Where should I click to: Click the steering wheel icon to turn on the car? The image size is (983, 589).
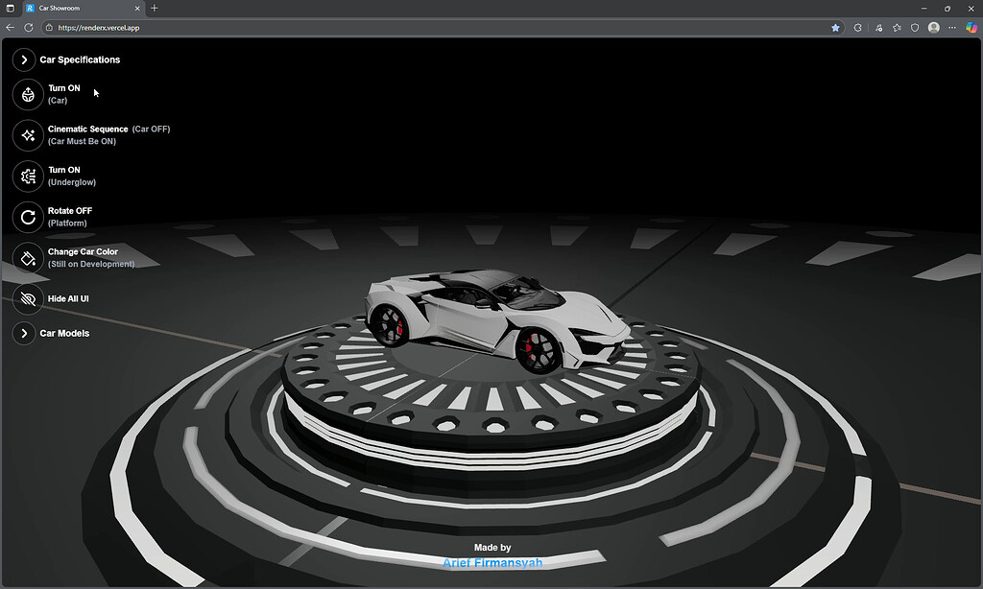(25, 93)
